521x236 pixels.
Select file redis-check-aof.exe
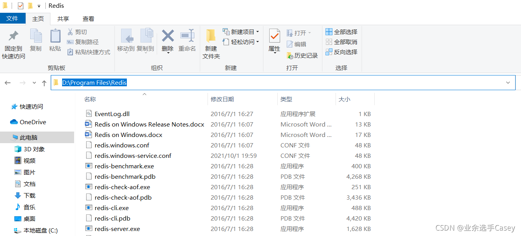point(122,187)
